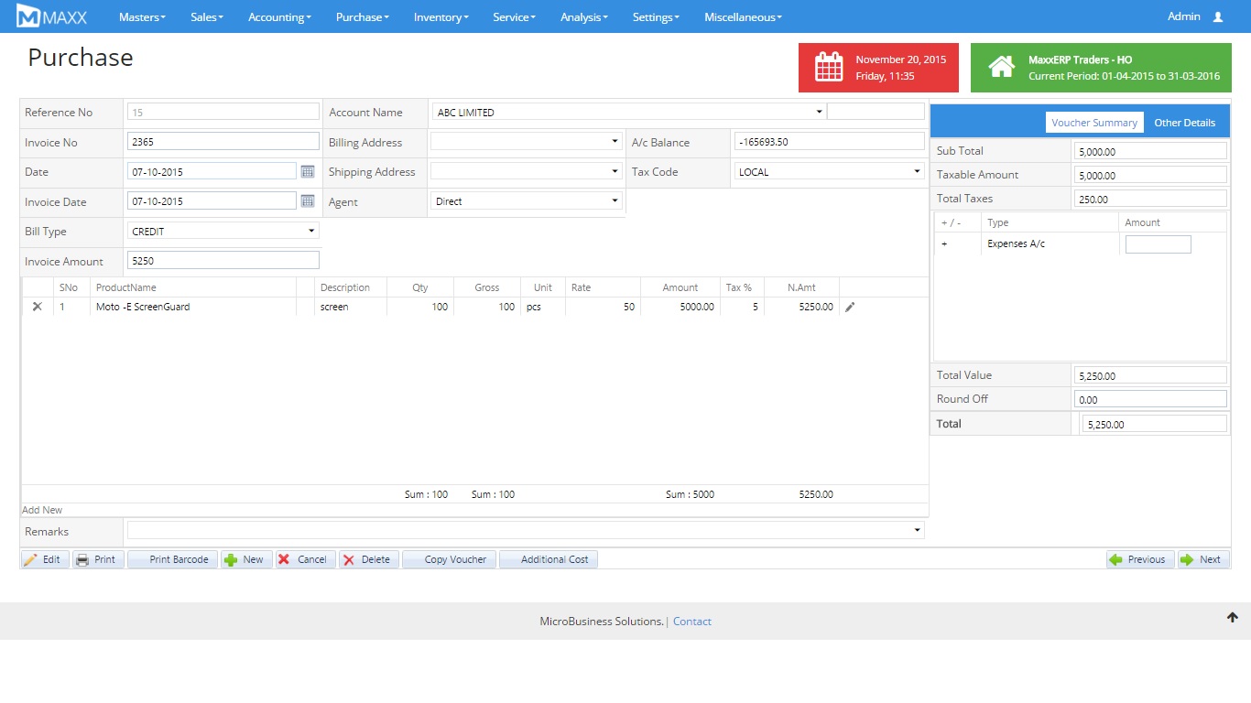The image size is (1251, 703).
Task: Open the Tax Code dropdown
Action: [828, 171]
